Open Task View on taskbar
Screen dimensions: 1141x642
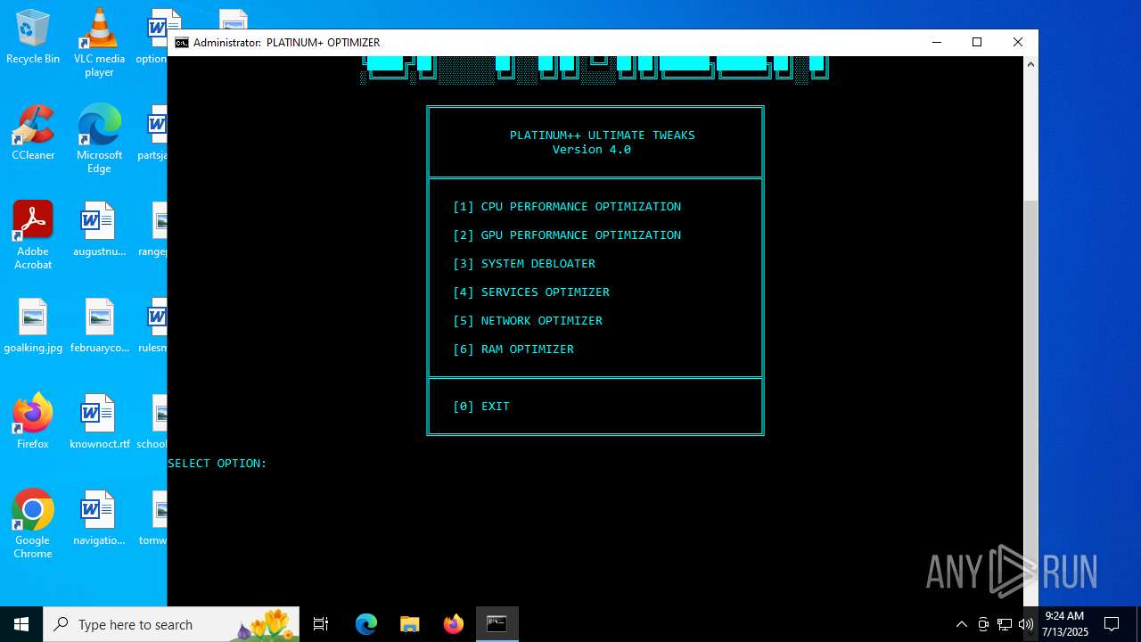click(x=321, y=624)
